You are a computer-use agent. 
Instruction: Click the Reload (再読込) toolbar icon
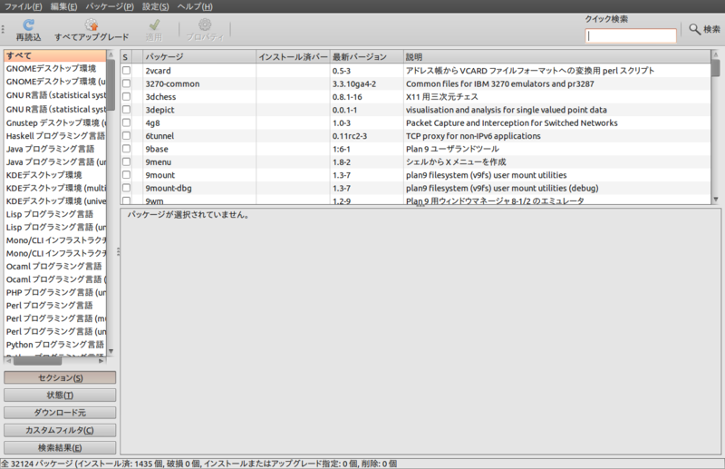click(x=29, y=24)
